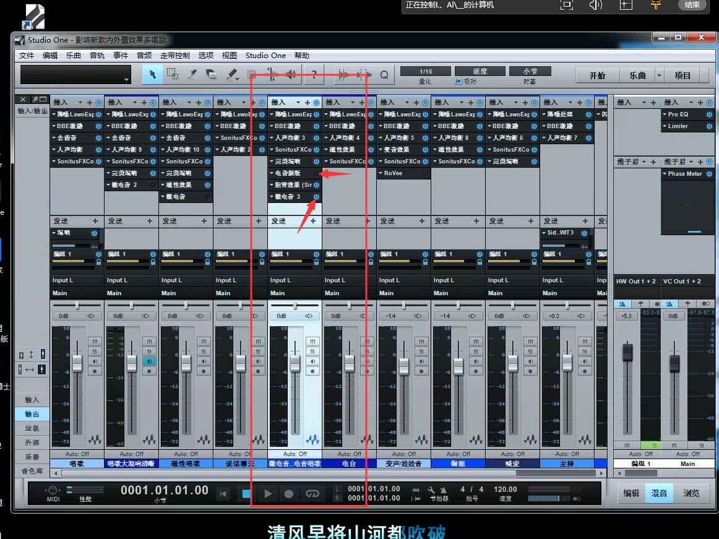Click the Record button in the transport

pos(289,494)
